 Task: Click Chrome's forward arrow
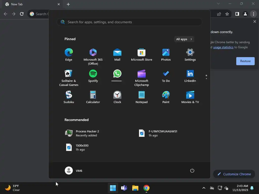click(x=14, y=14)
